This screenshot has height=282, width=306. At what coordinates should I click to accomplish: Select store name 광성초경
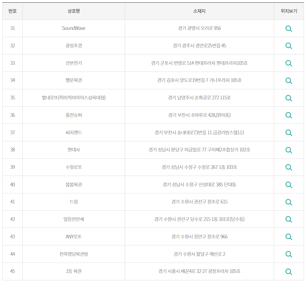pos(74,46)
